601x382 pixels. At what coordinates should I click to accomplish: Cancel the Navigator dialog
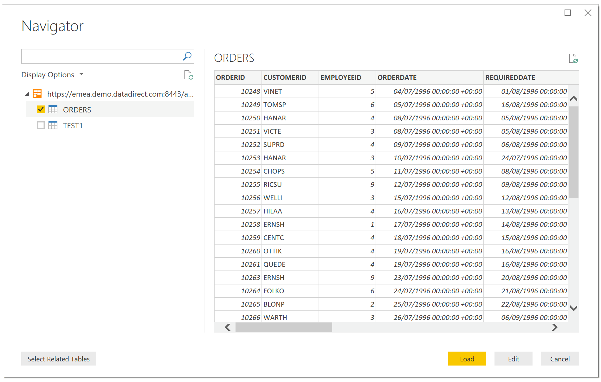pos(559,359)
